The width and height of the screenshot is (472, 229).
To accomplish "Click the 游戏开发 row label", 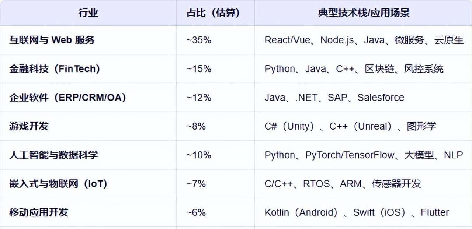I will click(29, 126).
